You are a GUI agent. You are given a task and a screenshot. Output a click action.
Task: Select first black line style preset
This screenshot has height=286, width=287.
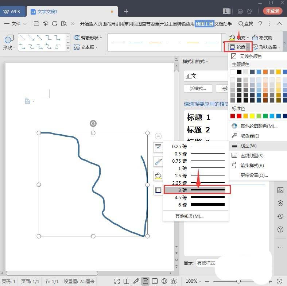(117, 43)
